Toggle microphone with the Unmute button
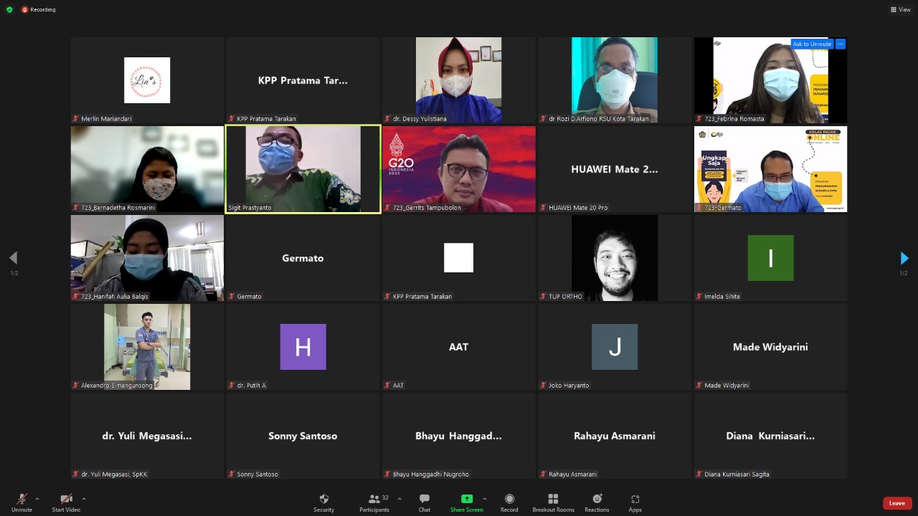Image resolution: width=918 pixels, height=516 pixels. (22, 500)
